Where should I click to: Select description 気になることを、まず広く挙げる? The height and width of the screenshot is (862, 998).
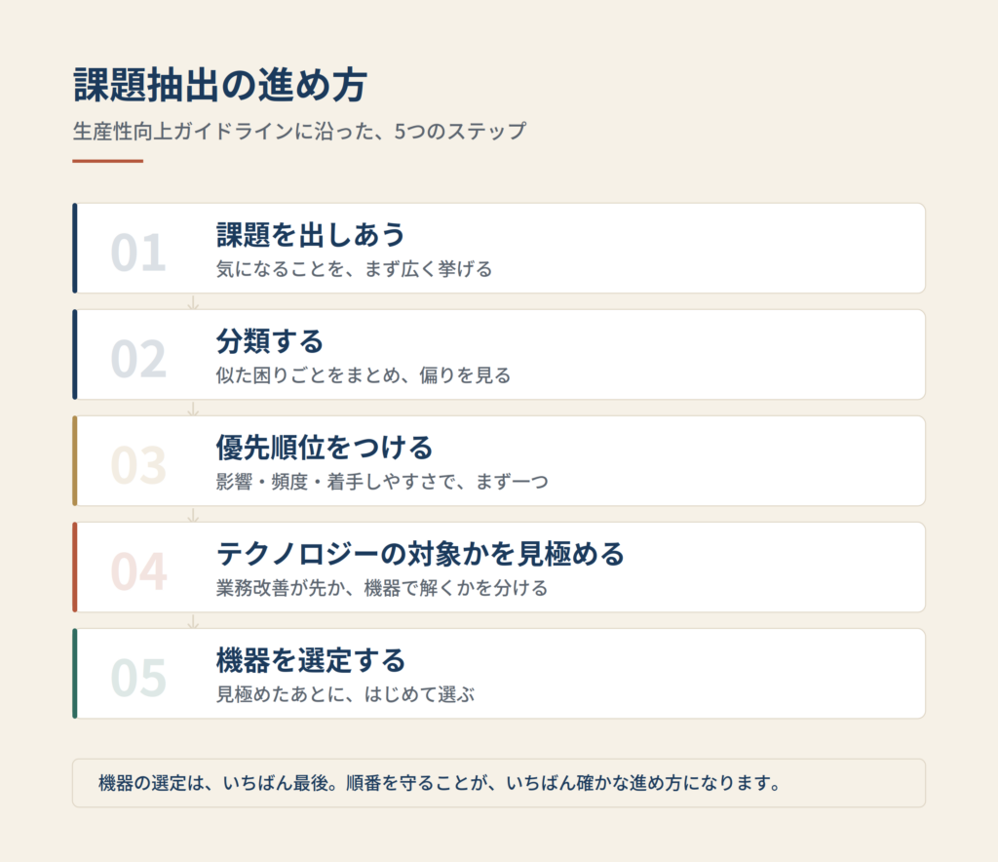354,269
